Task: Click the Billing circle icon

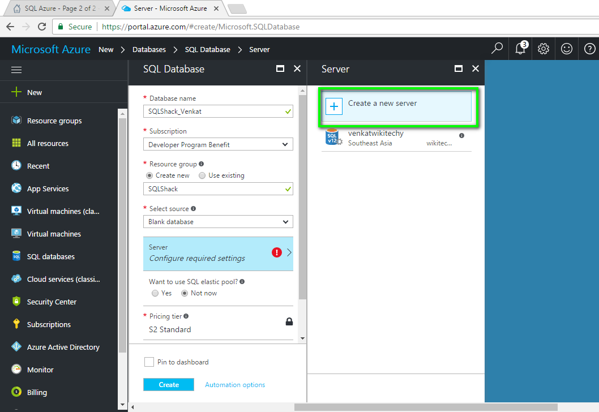Action: pos(16,392)
